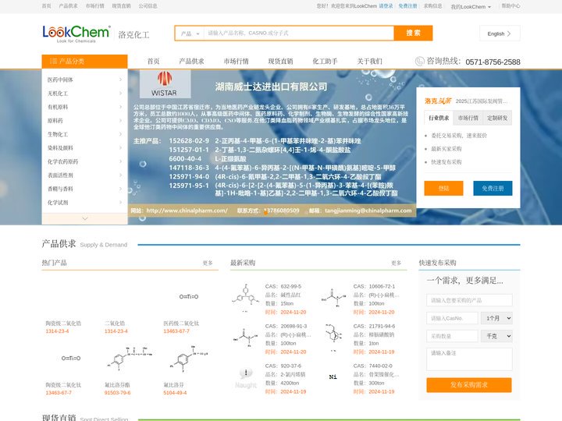This screenshot has width=562, height=421.
Task: Expand the 有机原料 category arrow
Action: [x=120, y=107]
